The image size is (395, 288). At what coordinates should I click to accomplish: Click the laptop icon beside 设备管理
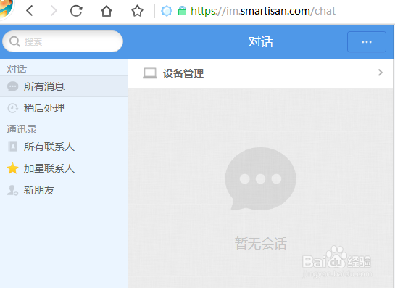[x=150, y=73]
